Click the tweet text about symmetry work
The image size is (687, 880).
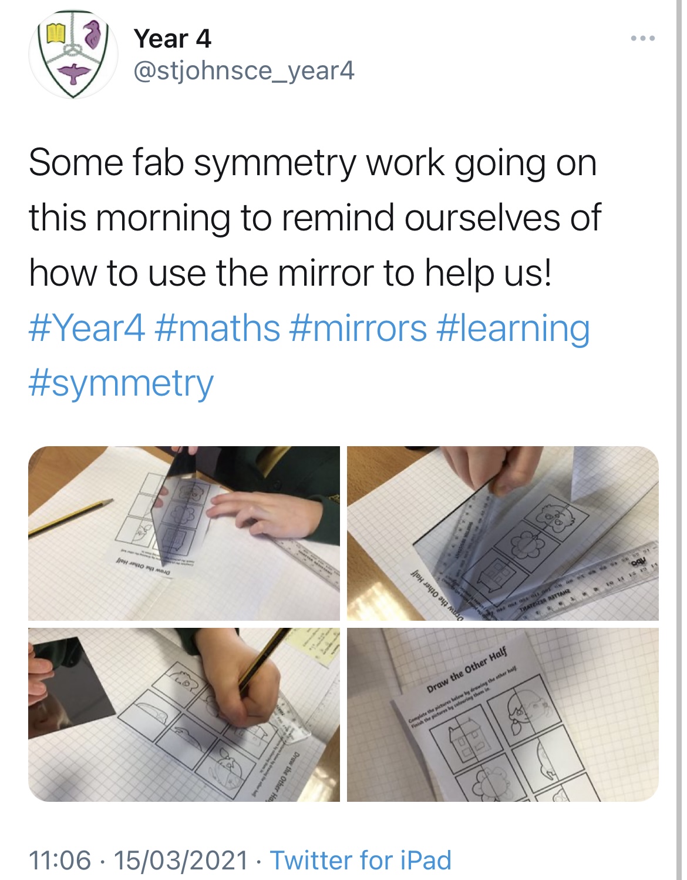pyautogui.click(x=315, y=218)
